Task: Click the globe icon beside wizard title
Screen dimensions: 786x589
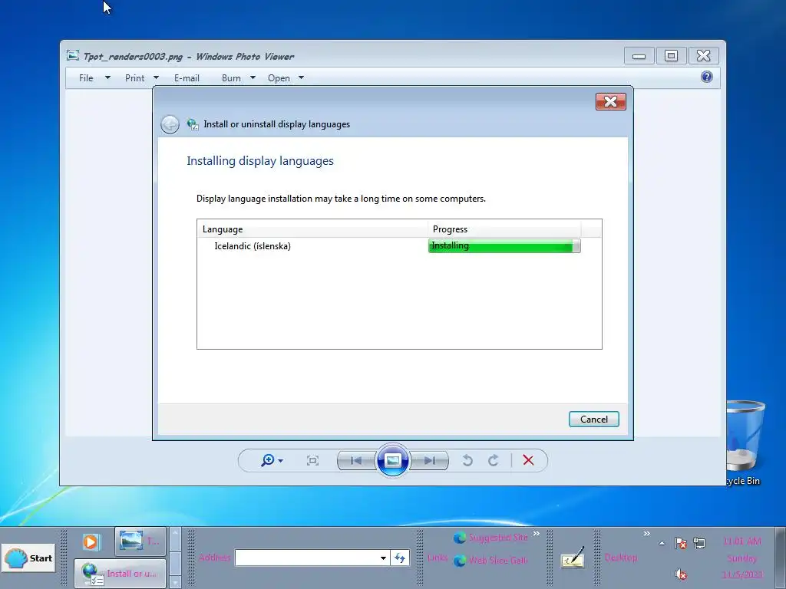Action: (193, 124)
